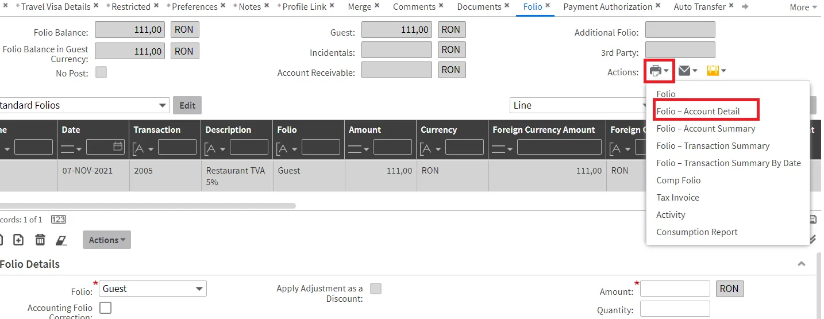Toggle the No Post checkbox
Screen dimensions: 824x319
coord(101,72)
